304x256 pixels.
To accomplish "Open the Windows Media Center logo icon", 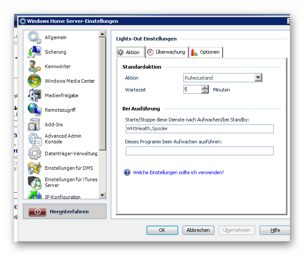I will coord(34,80).
